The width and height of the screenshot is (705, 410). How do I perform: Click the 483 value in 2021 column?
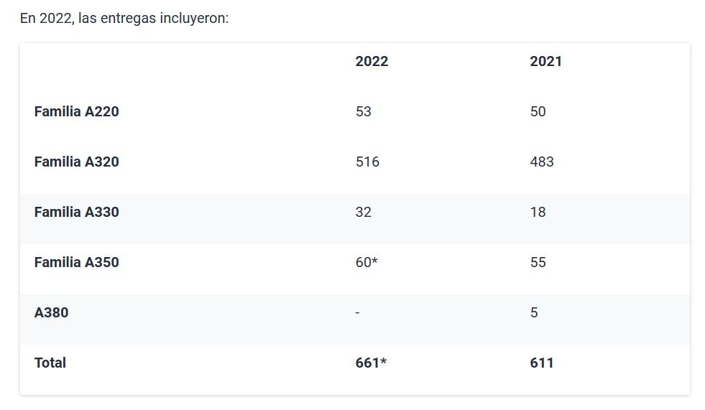click(x=542, y=162)
